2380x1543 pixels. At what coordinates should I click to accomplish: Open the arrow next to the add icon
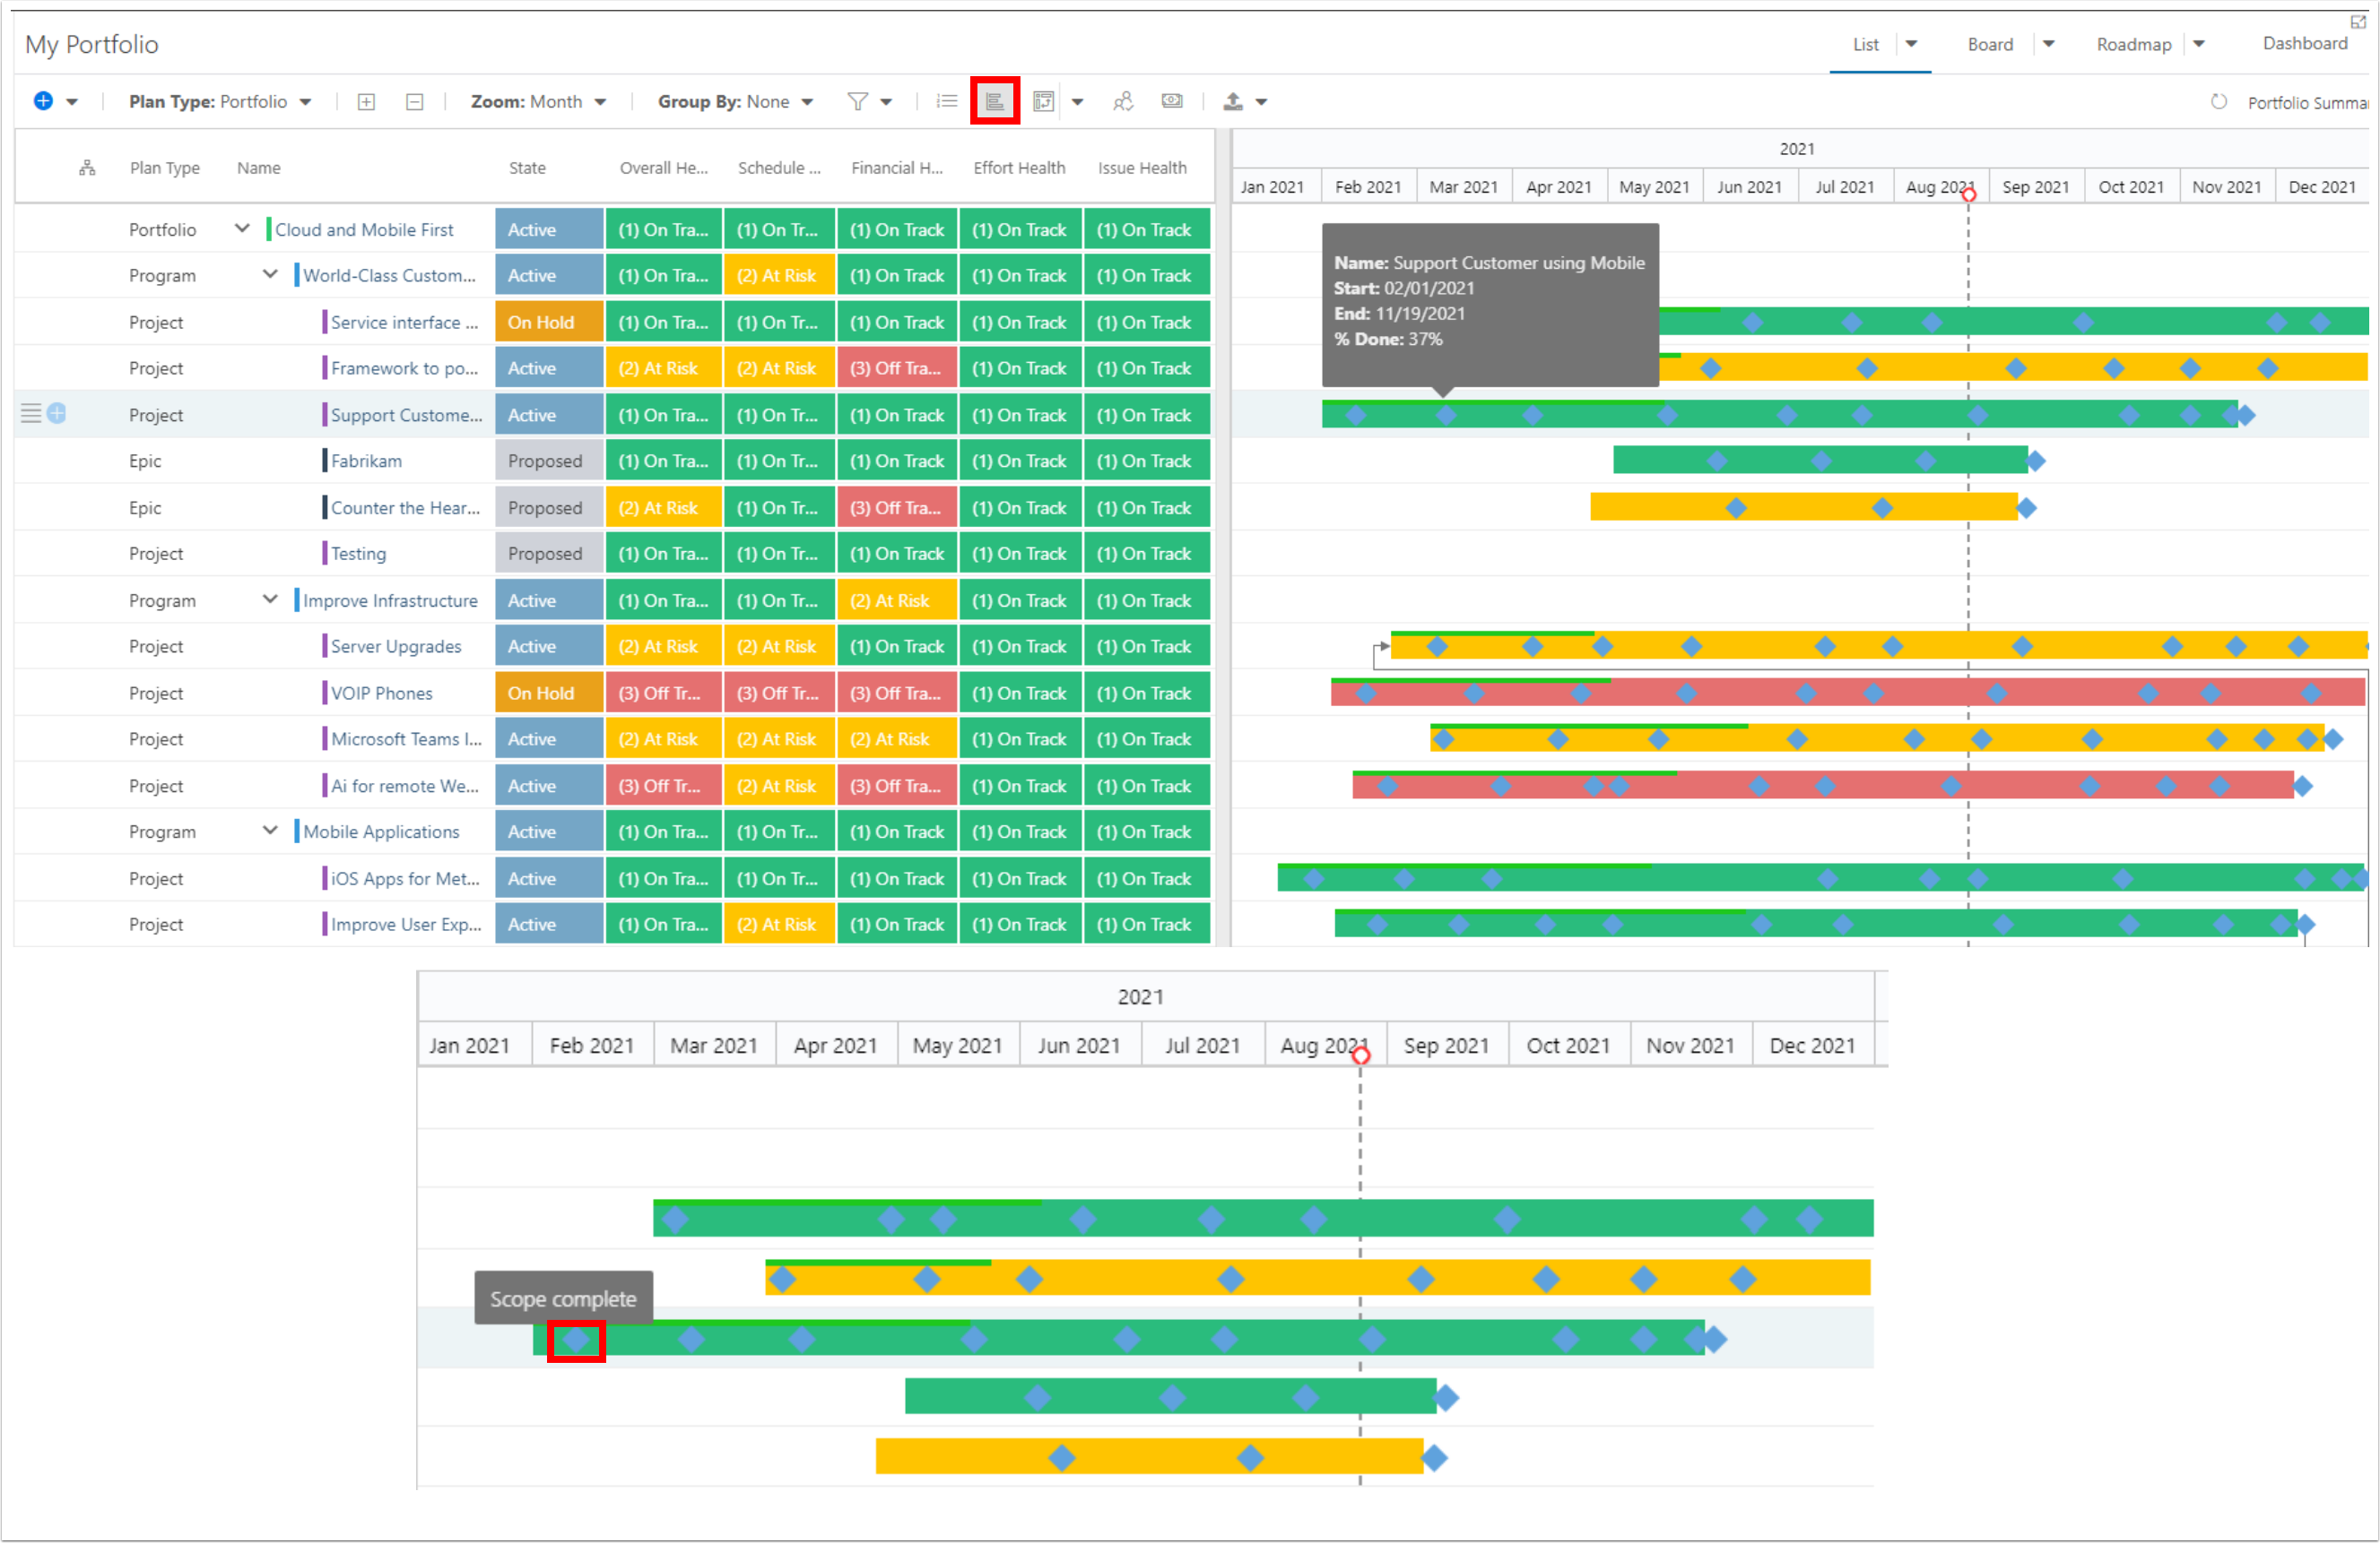click(x=72, y=102)
